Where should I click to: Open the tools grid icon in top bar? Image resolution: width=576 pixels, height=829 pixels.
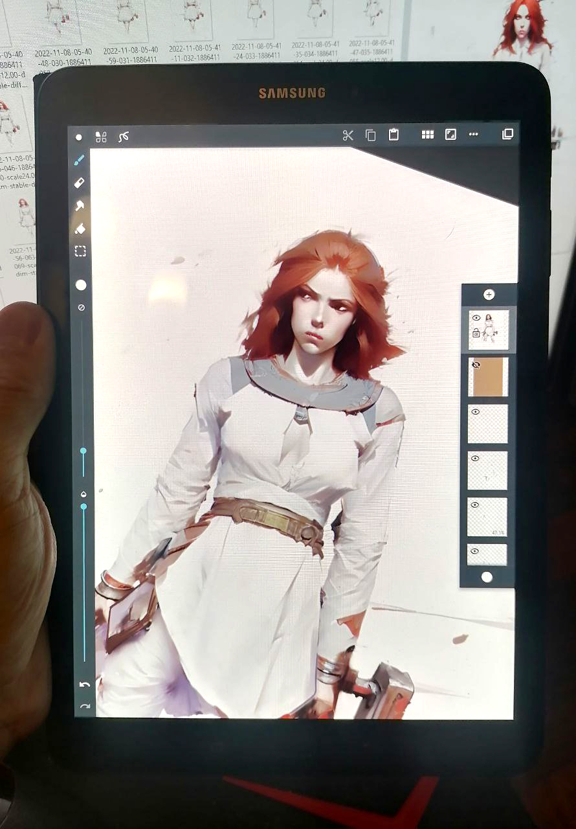(101, 137)
